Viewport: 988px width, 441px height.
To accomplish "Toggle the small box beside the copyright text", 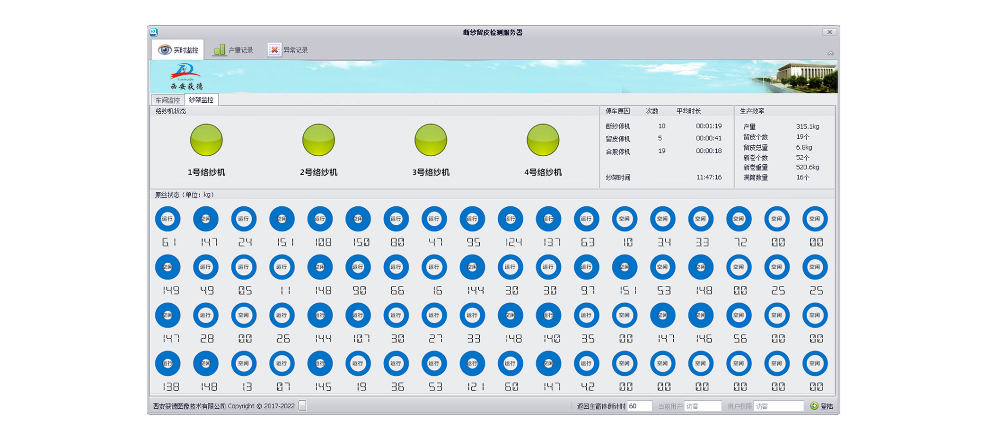I will (x=302, y=406).
